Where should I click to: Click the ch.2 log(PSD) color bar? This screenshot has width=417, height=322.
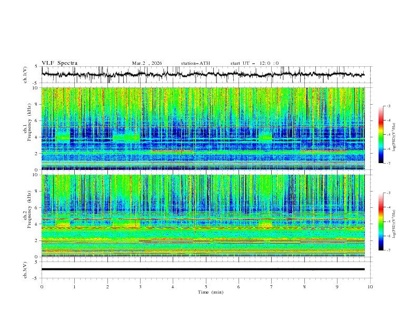tap(381, 222)
